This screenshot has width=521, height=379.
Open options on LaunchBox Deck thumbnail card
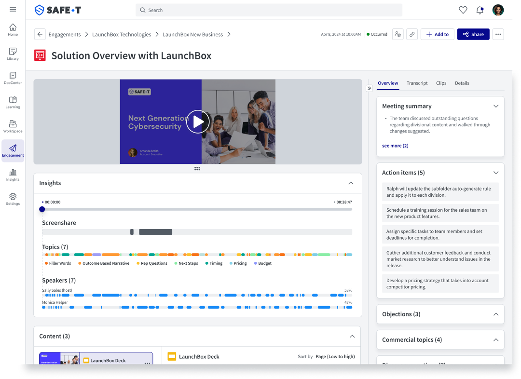click(x=147, y=364)
